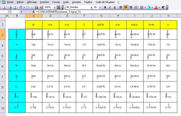This screenshot has width=181, height=116.
Task: Open the Affichage menu
Action: (x=32, y=2)
